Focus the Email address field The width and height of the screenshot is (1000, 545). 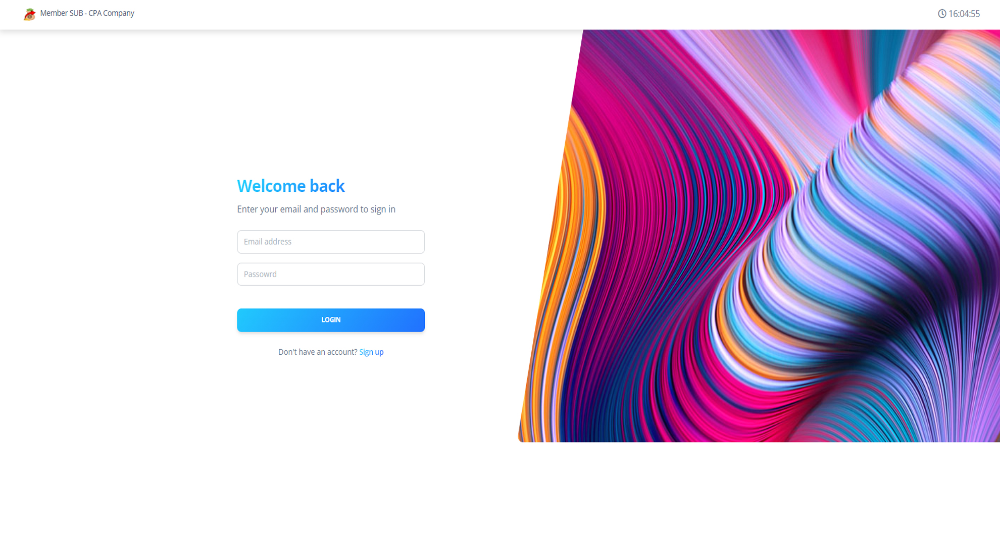(x=331, y=242)
